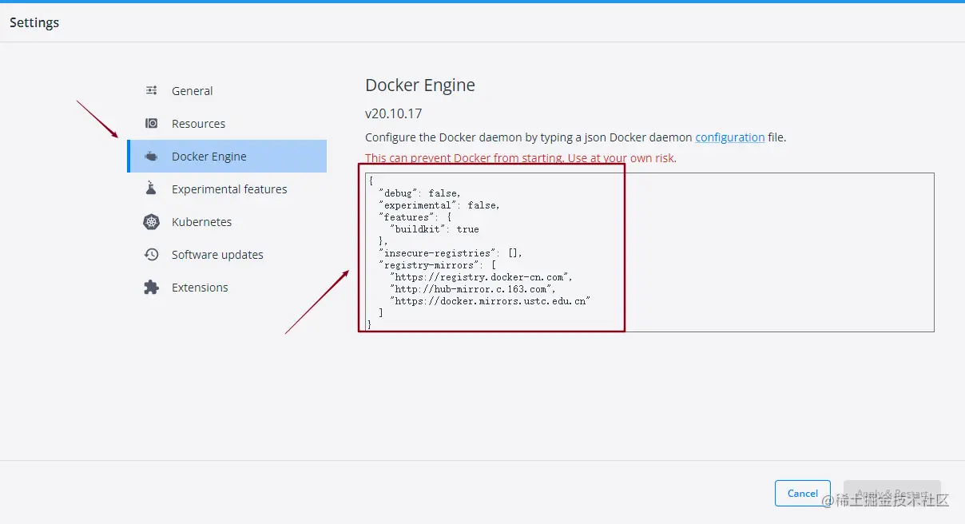Open the Extensions settings section

click(227, 288)
